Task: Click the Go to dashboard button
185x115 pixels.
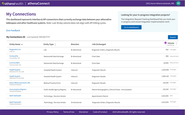Action: 131,27
